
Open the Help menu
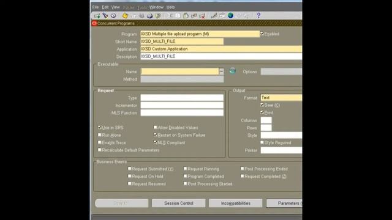[170, 7]
